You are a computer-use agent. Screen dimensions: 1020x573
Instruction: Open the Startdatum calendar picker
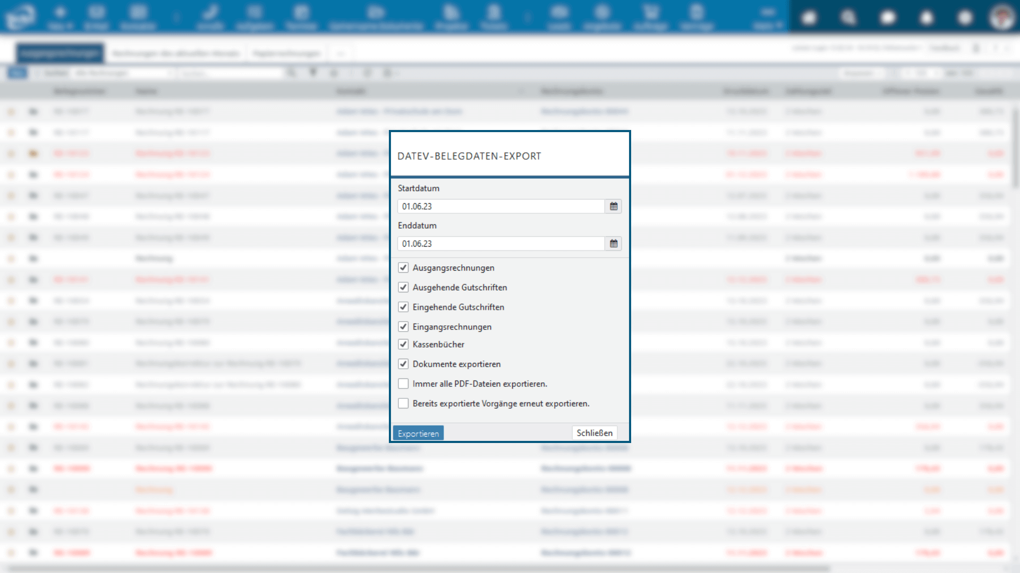tap(614, 206)
